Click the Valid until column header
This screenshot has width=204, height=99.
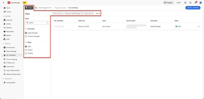point(82,21)
